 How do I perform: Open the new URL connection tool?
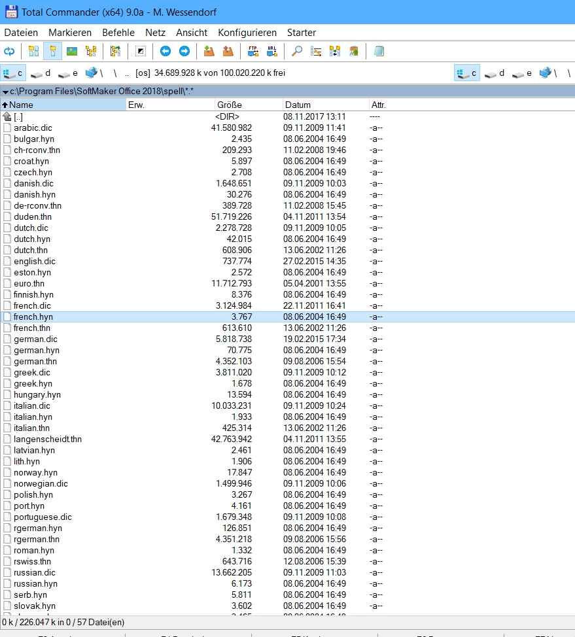click(x=272, y=51)
